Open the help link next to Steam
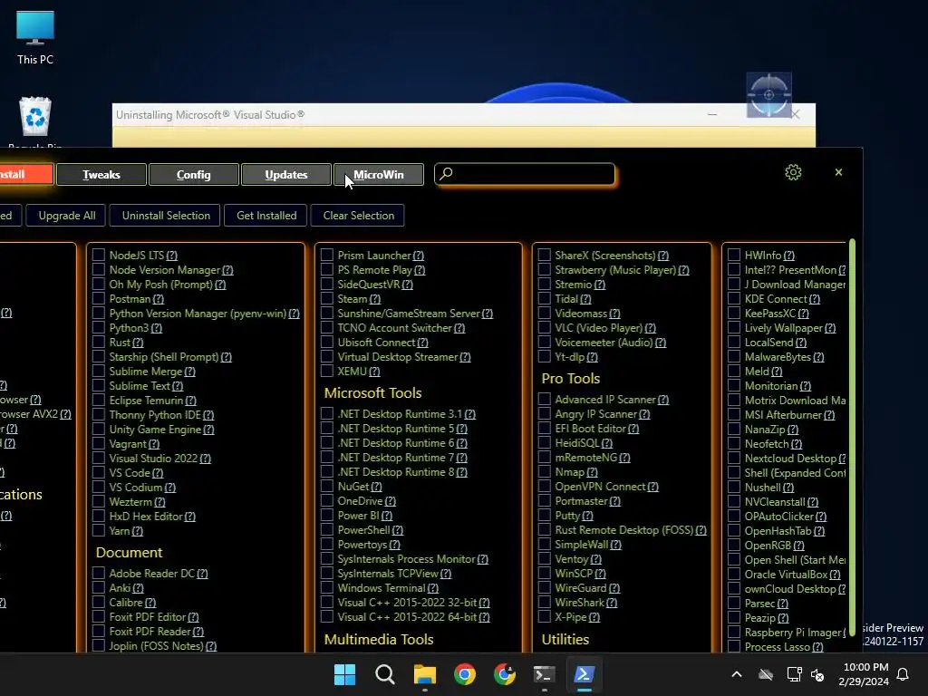Screen dimensions: 928x696 tap(375, 299)
